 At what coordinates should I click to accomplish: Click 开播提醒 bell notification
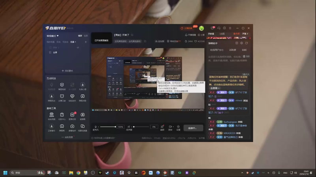(190, 35)
